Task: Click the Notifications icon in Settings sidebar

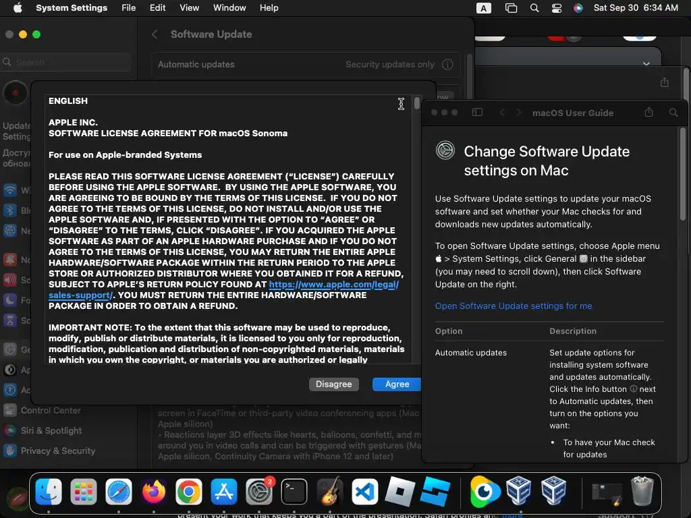Action: pyautogui.click(x=9, y=260)
